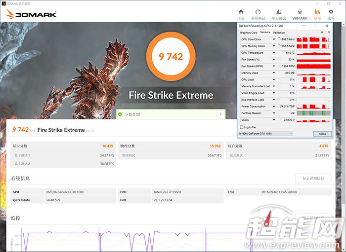This screenshot has width=346, height=252.
Task: Click the 1898.0 MHz core clock value
Action: pyautogui.click(x=287, y=39)
